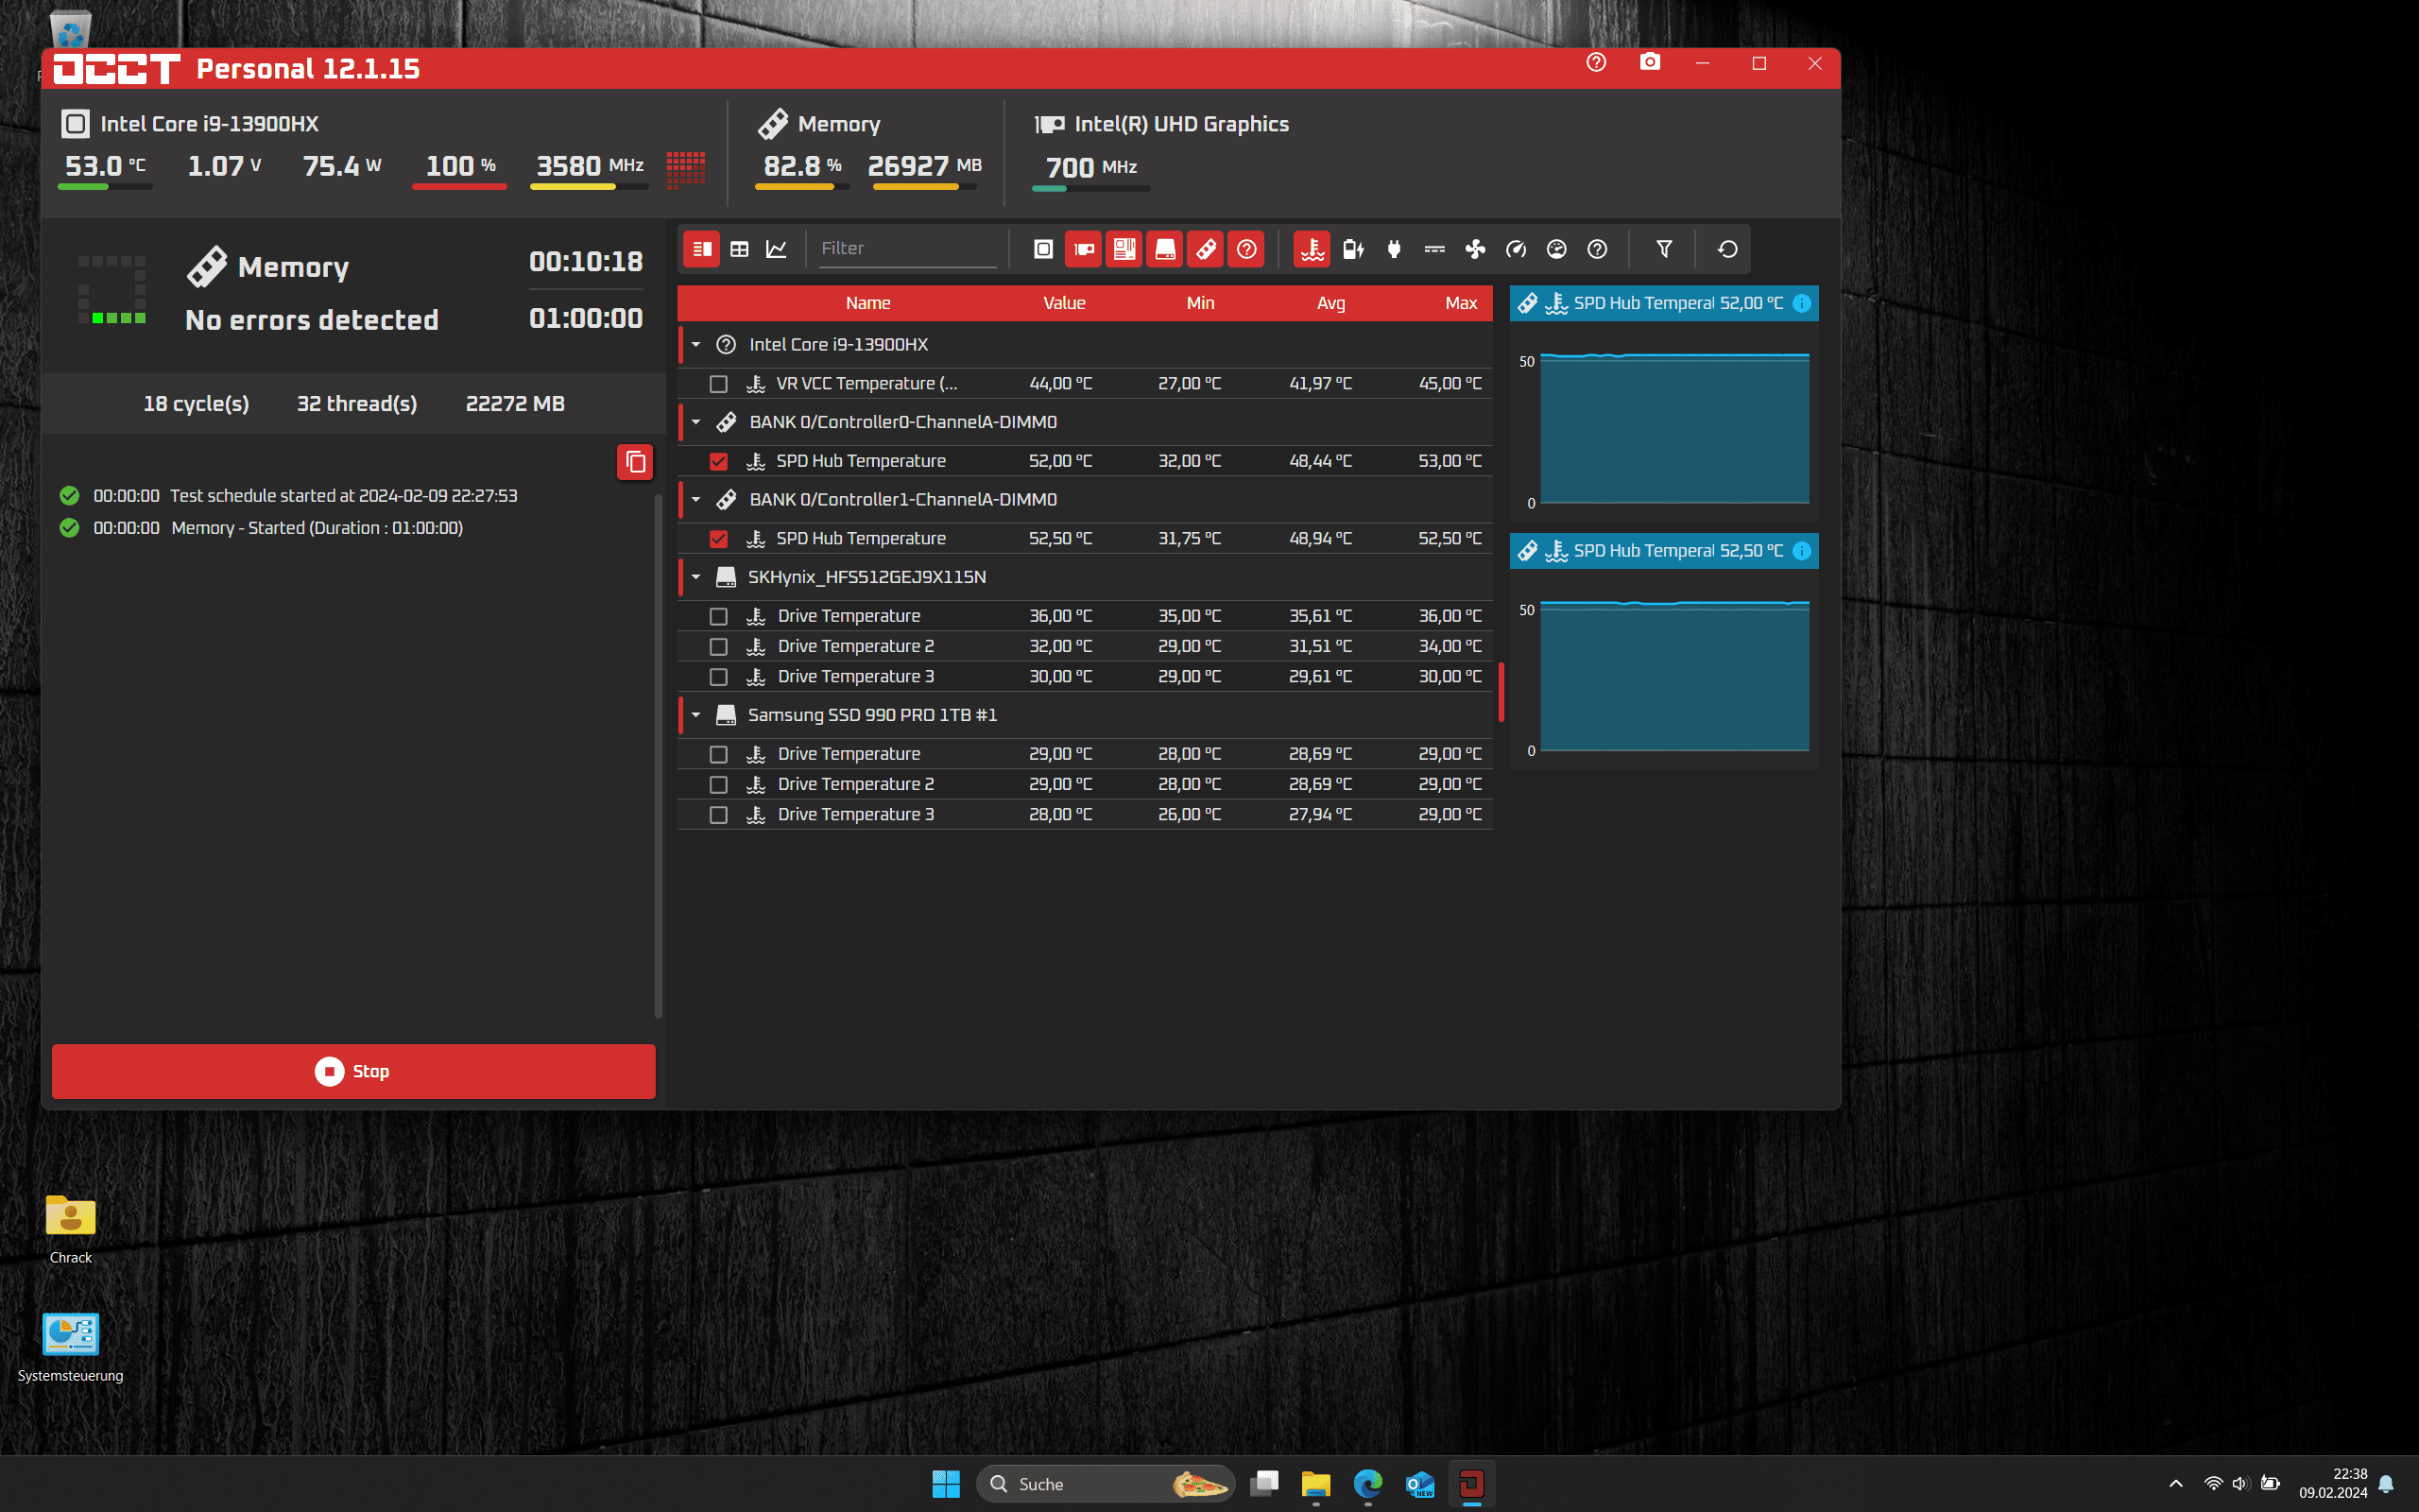Image resolution: width=2419 pixels, height=1512 pixels.
Task: Sort sensors by the Value column header
Action: click(x=1064, y=303)
